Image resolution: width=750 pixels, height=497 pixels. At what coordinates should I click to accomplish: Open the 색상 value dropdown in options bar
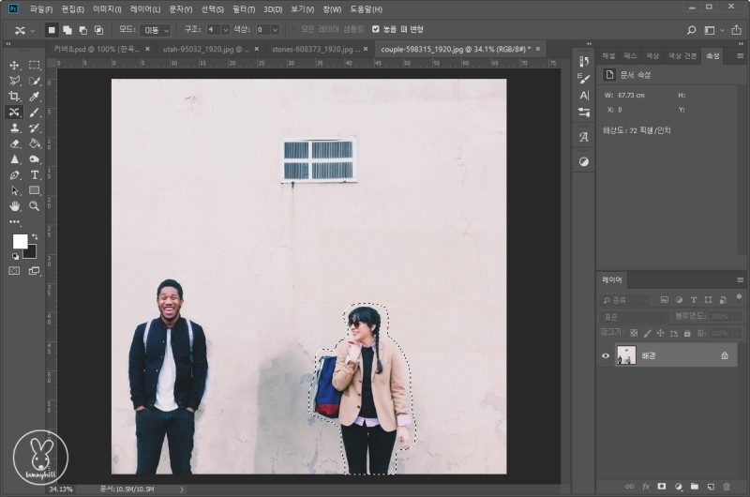point(274,30)
